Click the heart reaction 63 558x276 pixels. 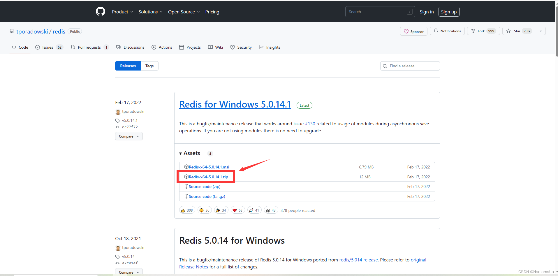[238, 210]
